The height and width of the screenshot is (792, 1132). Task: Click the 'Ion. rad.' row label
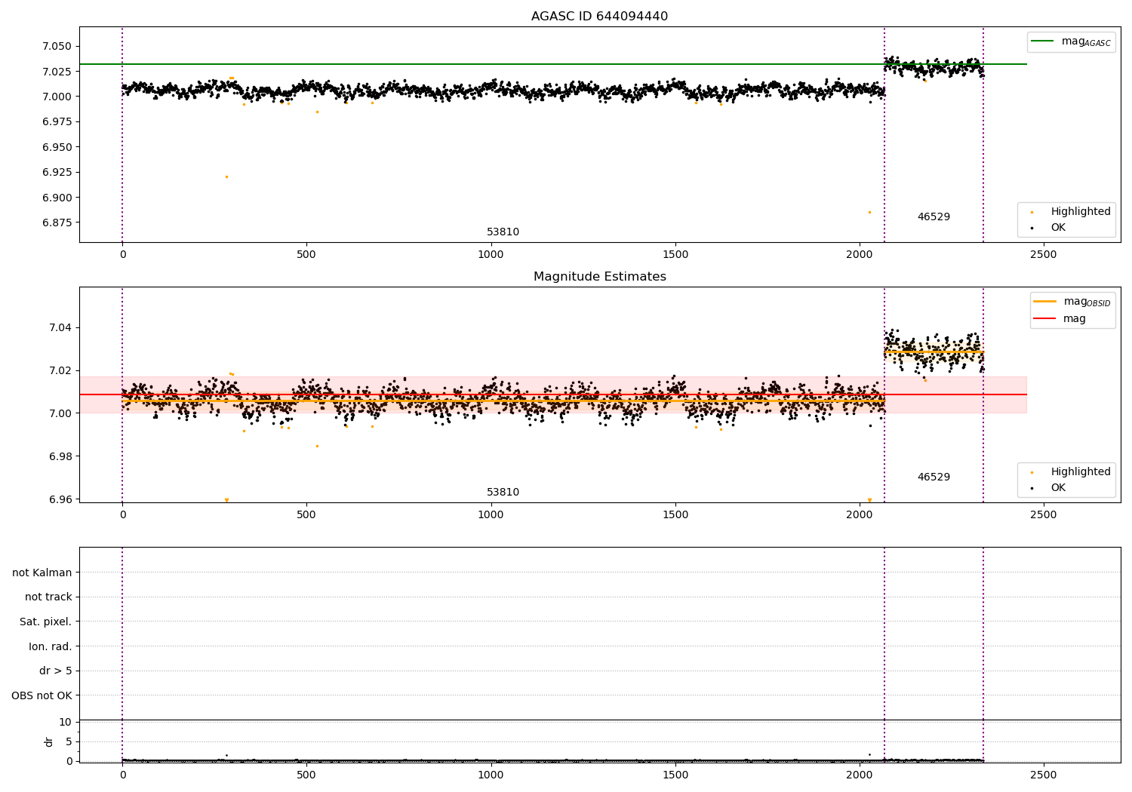[x=51, y=647]
